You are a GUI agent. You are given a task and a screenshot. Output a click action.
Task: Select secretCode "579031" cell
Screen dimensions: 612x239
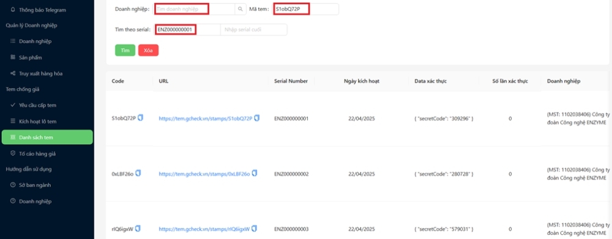(x=444, y=229)
